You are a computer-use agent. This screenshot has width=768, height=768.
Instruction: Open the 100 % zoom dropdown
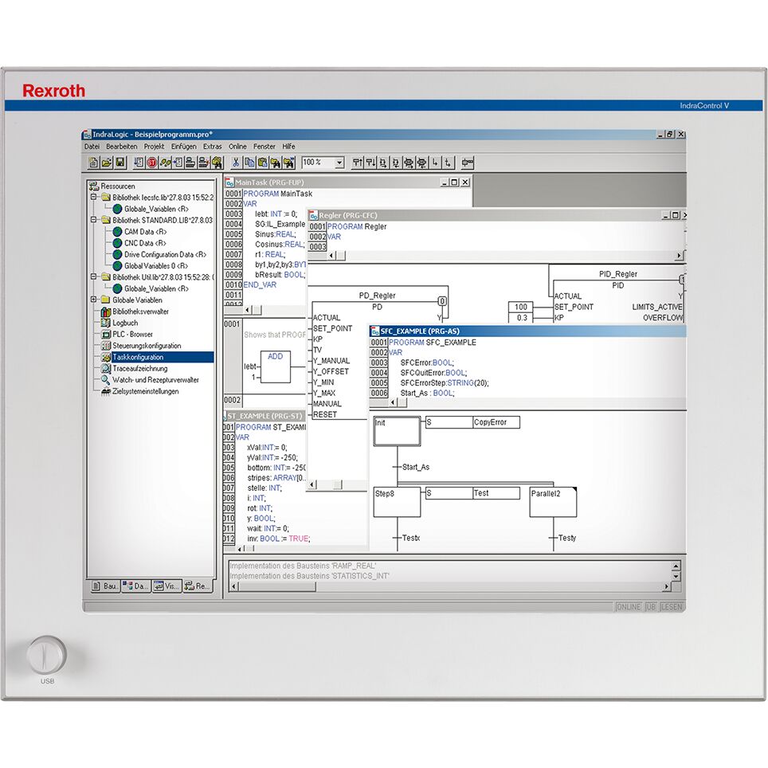pyautogui.click(x=339, y=163)
